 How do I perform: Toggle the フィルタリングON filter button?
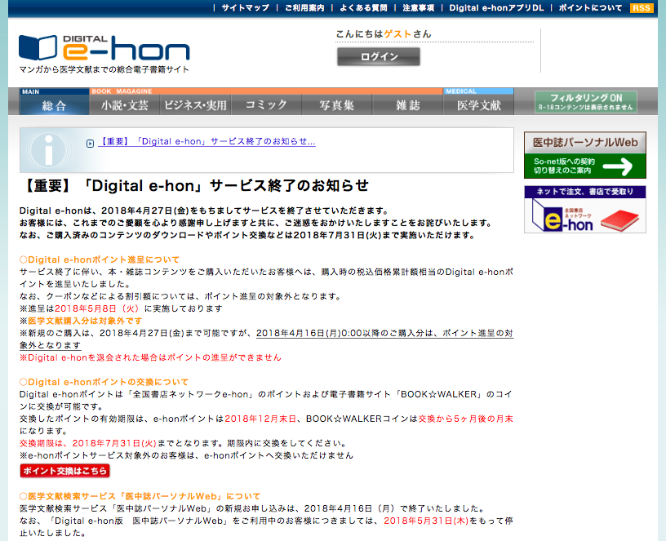(x=586, y=102)
